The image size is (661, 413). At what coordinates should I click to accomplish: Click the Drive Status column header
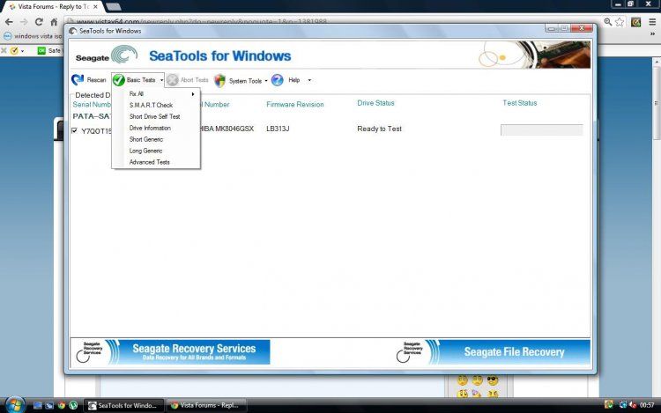pyautogui.click(x=375, y=103)
